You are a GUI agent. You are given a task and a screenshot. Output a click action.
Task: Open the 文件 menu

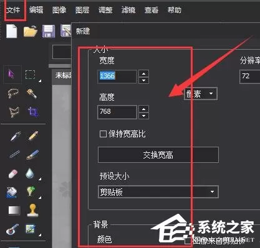coord(13,10)
